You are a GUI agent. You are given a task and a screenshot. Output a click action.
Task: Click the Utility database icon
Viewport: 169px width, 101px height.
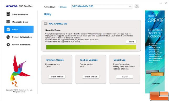8,29
